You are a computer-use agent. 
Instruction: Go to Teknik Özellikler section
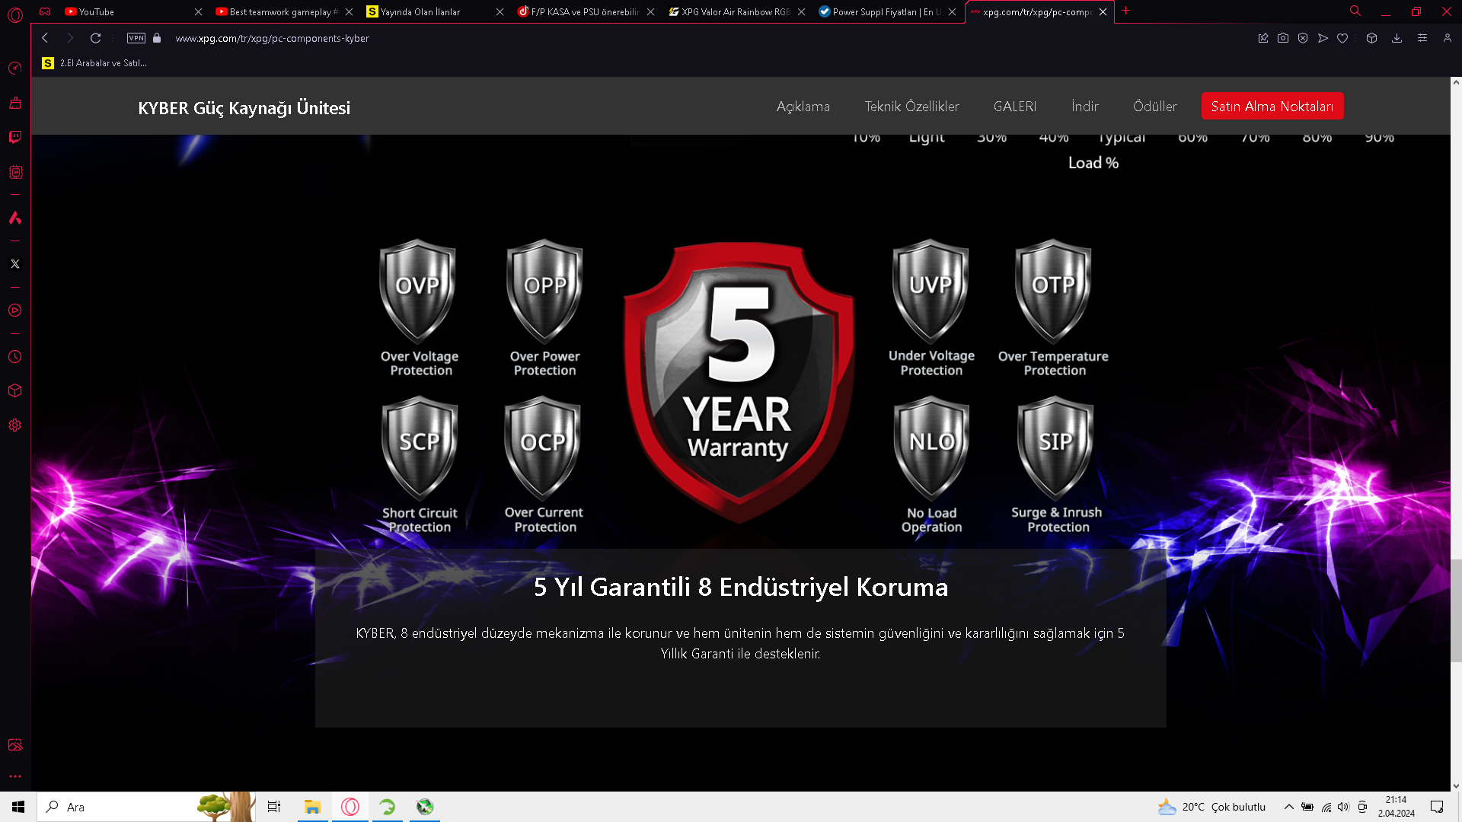(911, 107)
